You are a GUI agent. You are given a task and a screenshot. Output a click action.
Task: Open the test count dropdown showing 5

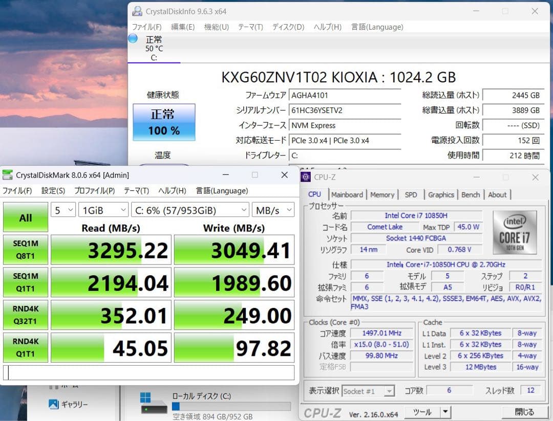pyautogui.click(x=63, y=210)
